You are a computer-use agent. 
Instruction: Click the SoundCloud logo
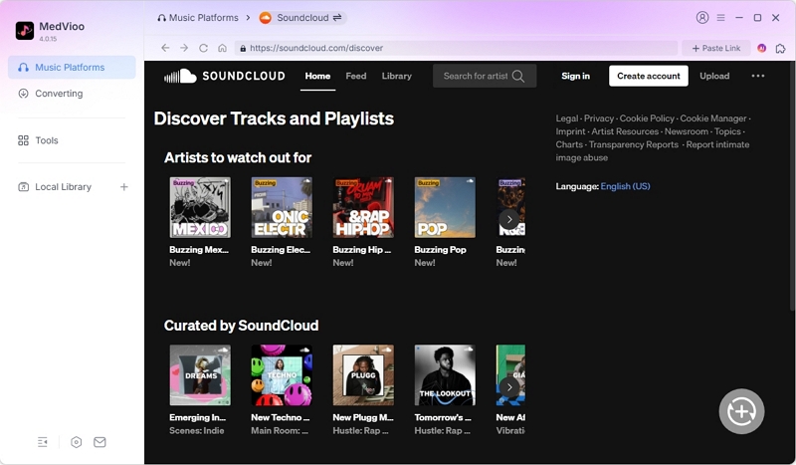pyautogui.click(x=225, y=77)
